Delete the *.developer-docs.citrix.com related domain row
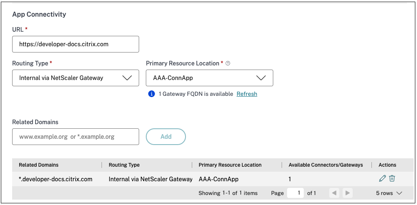Viewport: 417px width, 205px height. point(392,178)
